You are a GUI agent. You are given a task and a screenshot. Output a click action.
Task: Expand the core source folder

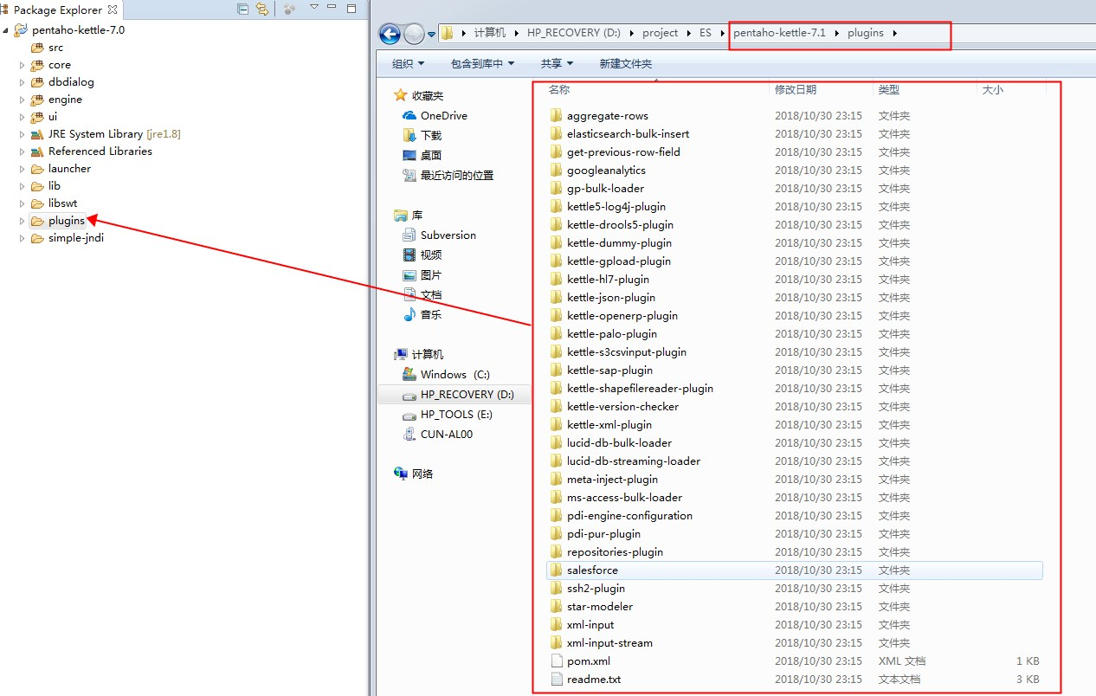click(x=23, y=65)
